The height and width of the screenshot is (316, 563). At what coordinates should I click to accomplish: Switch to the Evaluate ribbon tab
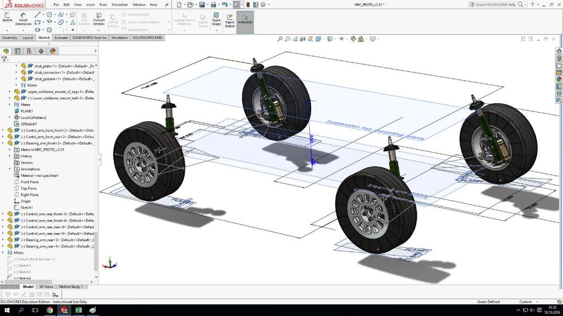[61, 38]
